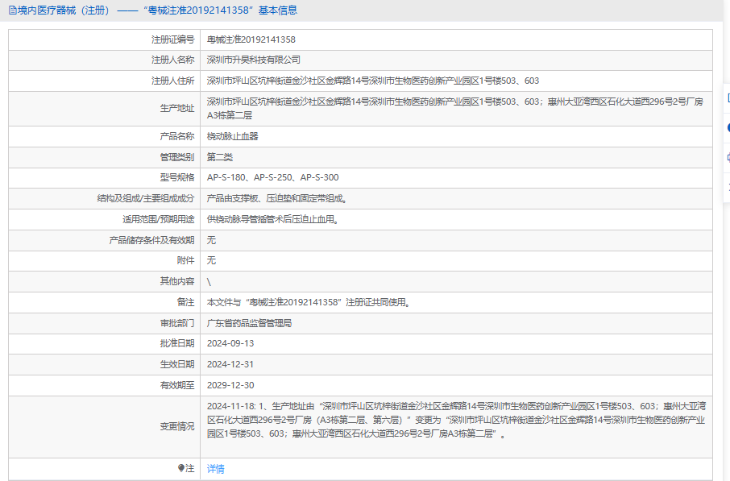Click the 注册人名称 label

172,60
